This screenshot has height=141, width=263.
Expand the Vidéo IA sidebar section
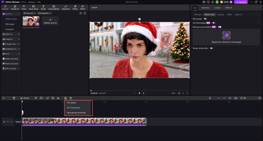pos(11,34)
